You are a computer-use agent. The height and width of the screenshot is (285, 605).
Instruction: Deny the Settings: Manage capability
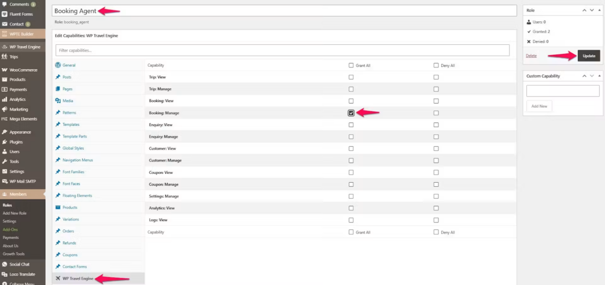[436, 196]
